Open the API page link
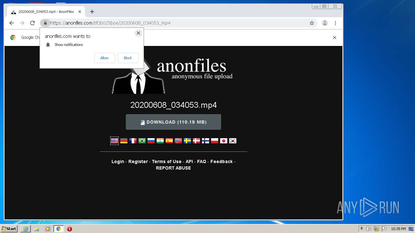Image resolution: width=415 pixels, height=233 pixels. pyautogui.click(x=189, y=161)
